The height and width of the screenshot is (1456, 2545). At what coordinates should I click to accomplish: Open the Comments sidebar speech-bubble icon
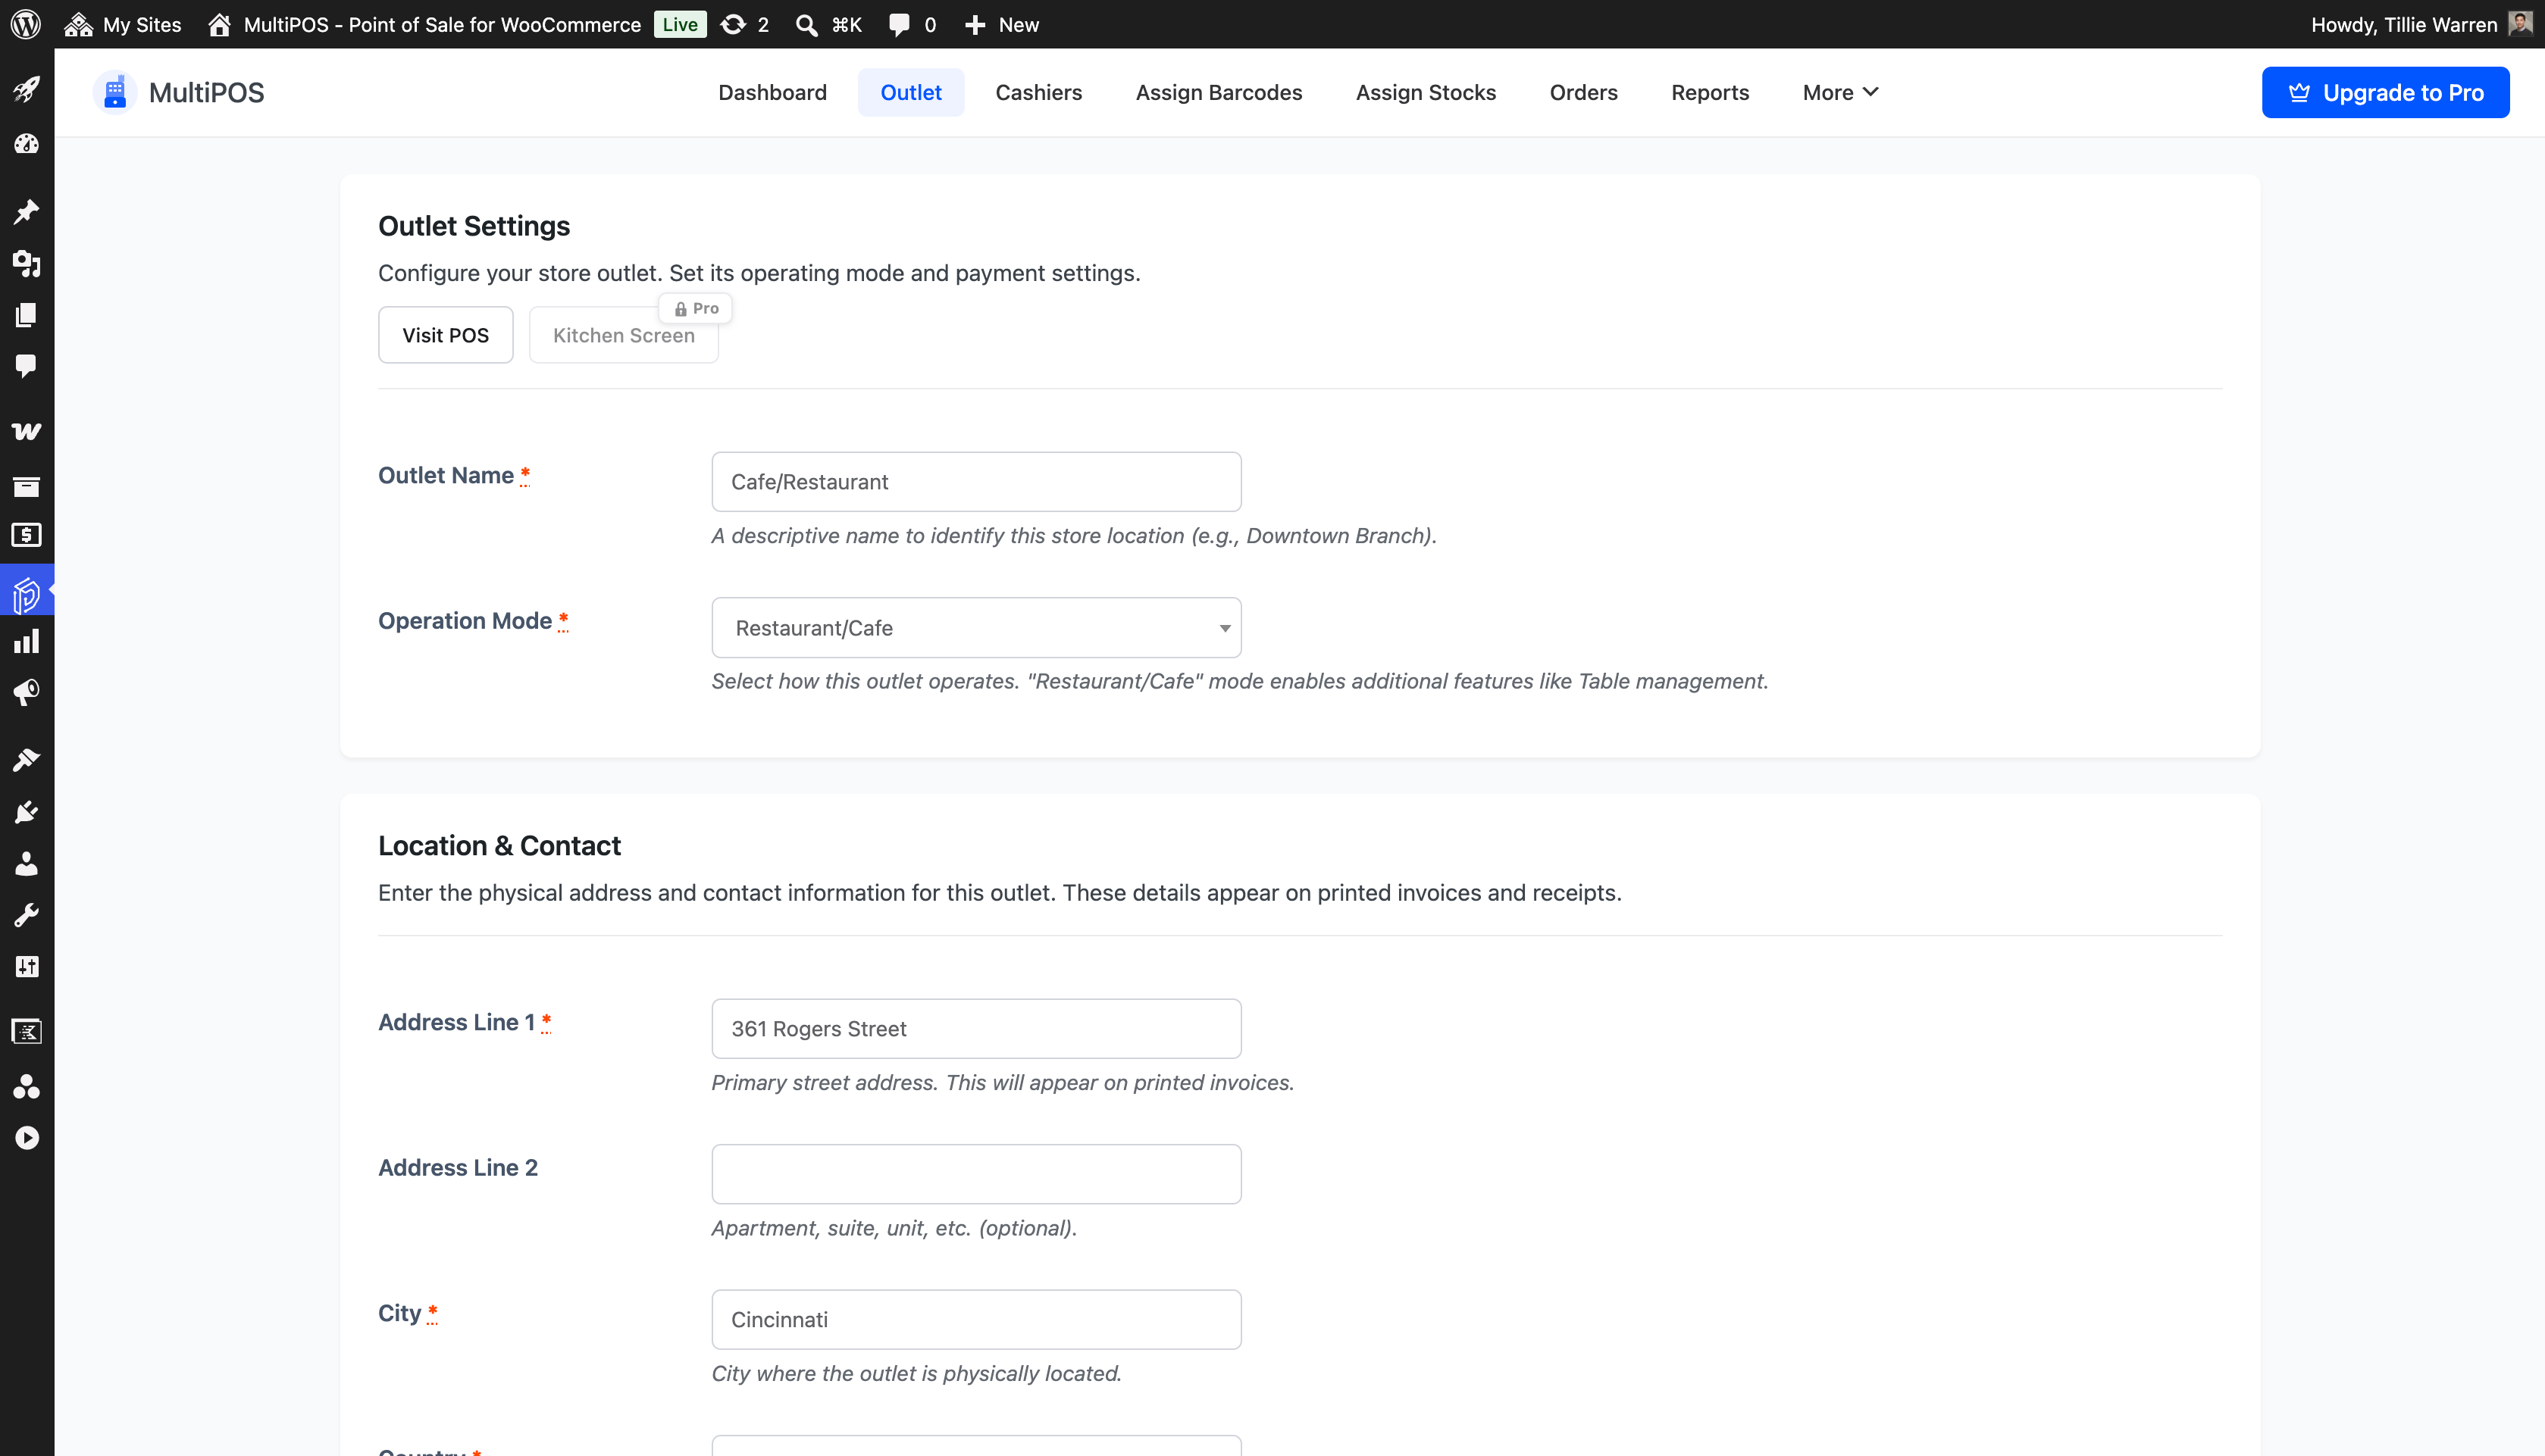26,366
